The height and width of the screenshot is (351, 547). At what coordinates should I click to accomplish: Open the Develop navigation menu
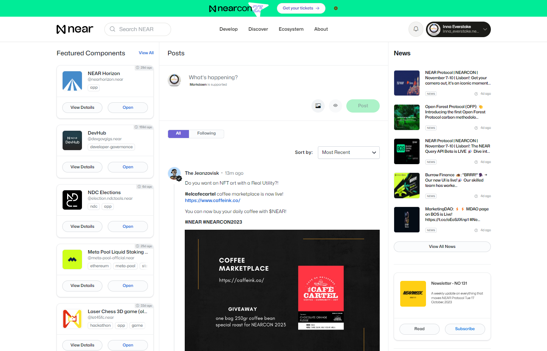pyautogui.click(x=228, y=29)
